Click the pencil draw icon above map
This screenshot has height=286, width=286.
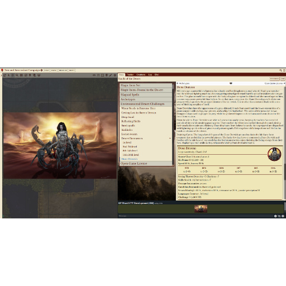[111, 75]
